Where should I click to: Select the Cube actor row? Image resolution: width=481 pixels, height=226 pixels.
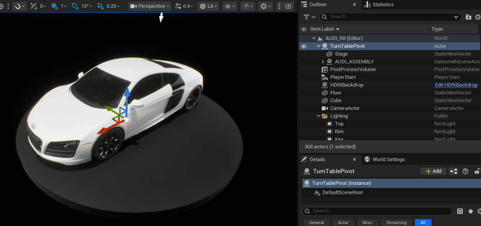click(x=390, y=101)
